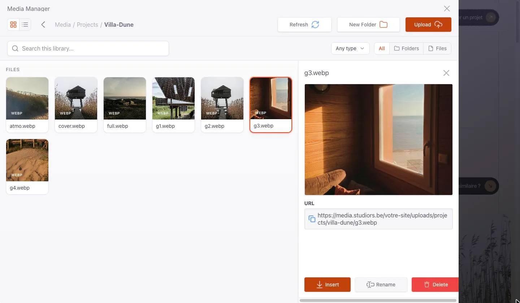The height and width of the screenshot is (303, 520).
Task: Select the g3.webp thumbnail
Action: (x=271, y=98)
